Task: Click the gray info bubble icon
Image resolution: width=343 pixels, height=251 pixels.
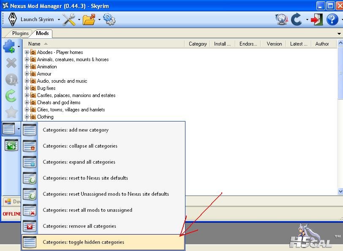Action: tap(11, 79)
